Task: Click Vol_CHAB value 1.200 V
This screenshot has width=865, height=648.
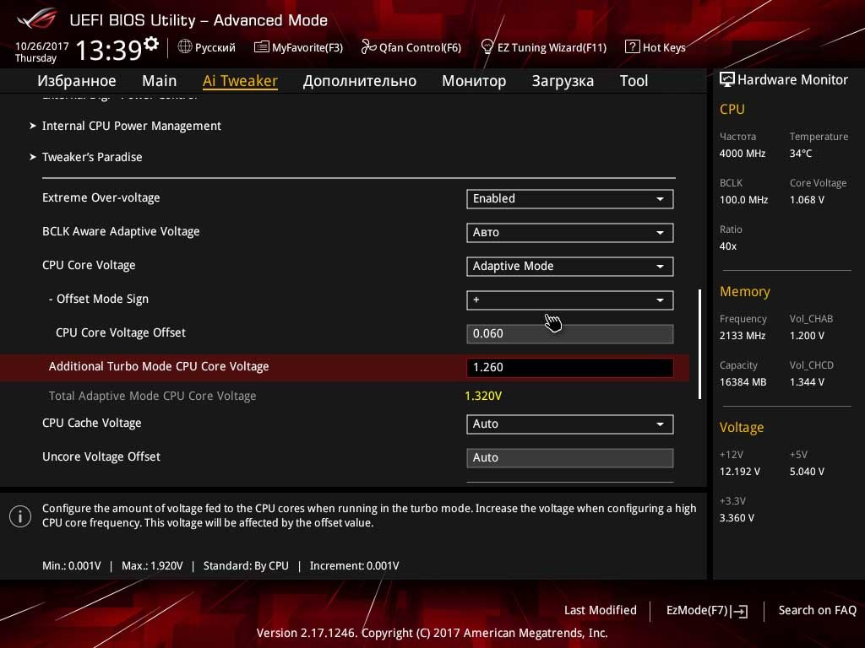Action: point(807,336)
